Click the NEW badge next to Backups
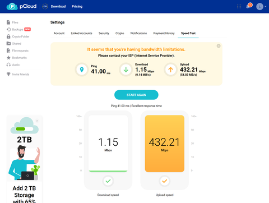The height and width of the screenshot is (203, 269). (27, 29)
